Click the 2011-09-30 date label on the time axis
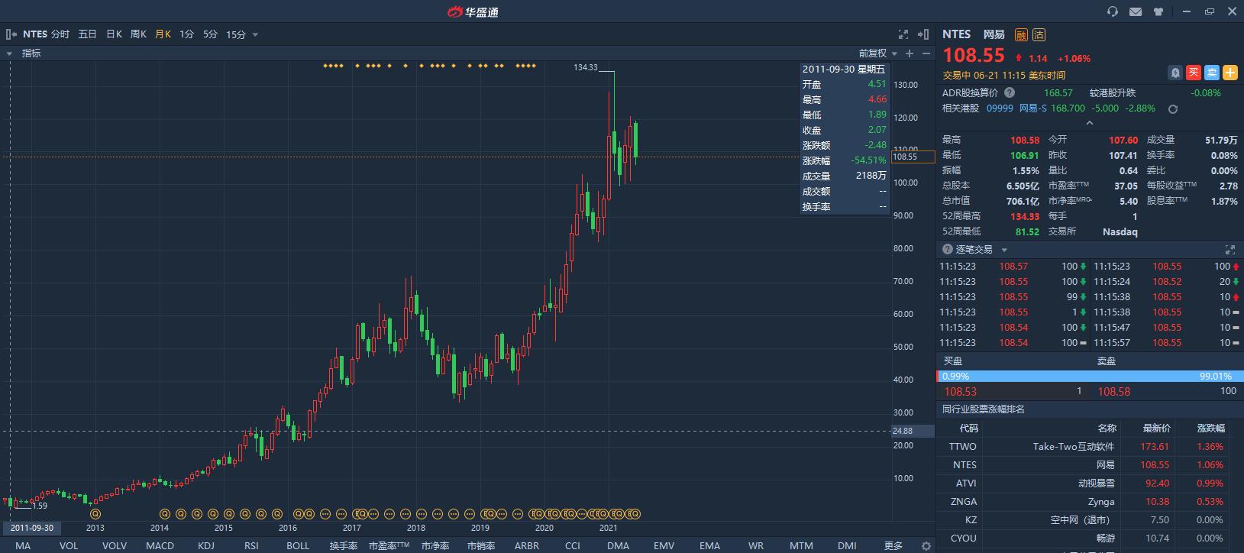1244x553 pixels. click(x=32, y=528)
